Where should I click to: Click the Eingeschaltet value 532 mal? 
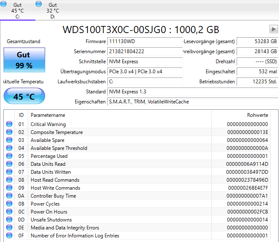pyautogui.click(x=258, y=72)
